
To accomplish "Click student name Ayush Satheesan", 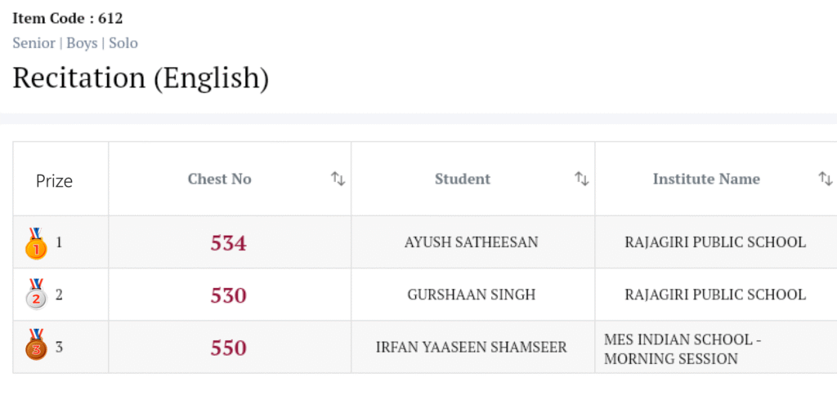I will tap(471, 242).
